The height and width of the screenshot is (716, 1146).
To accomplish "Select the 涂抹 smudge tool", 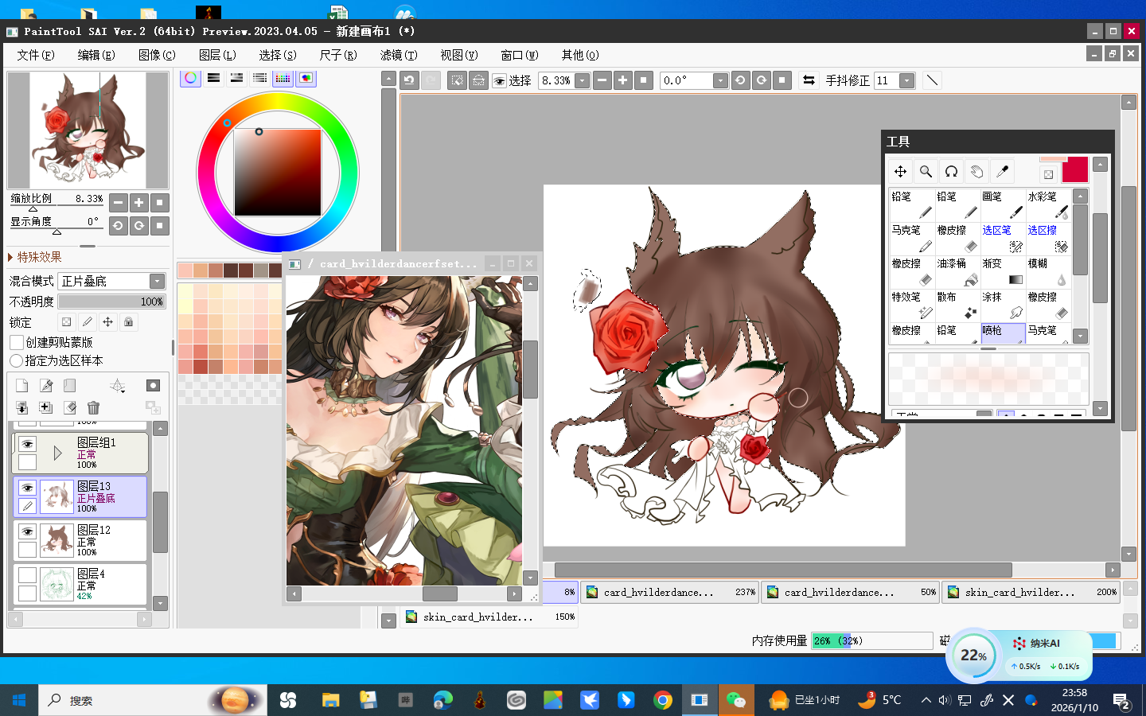I will (x=1003, y=305).
